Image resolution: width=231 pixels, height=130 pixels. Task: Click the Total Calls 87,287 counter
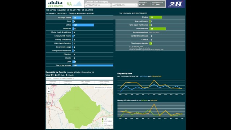(x=143, y=4)
